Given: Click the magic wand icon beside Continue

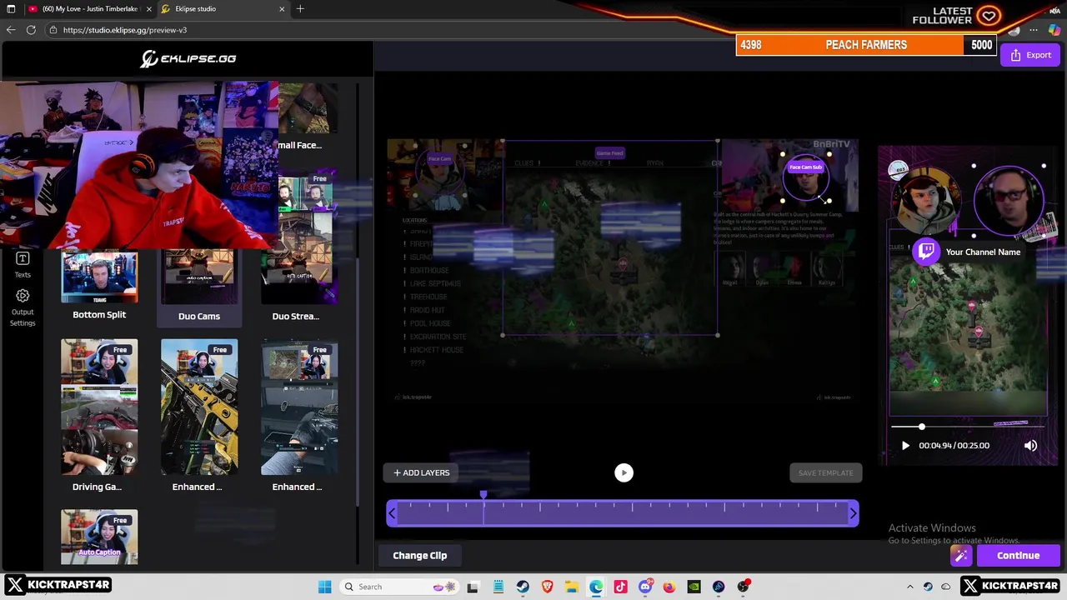Looking at the screenshot, I should click(961, 556).
